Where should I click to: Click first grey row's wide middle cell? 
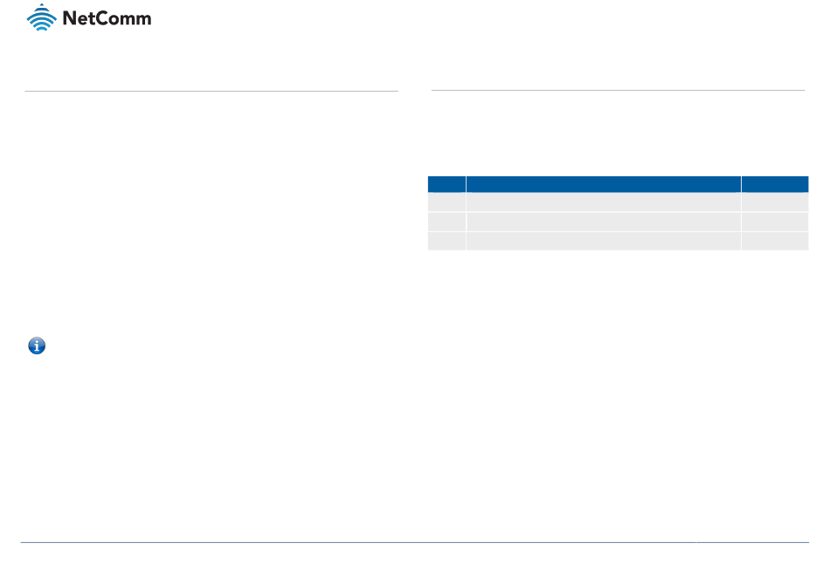click(604, 202)
